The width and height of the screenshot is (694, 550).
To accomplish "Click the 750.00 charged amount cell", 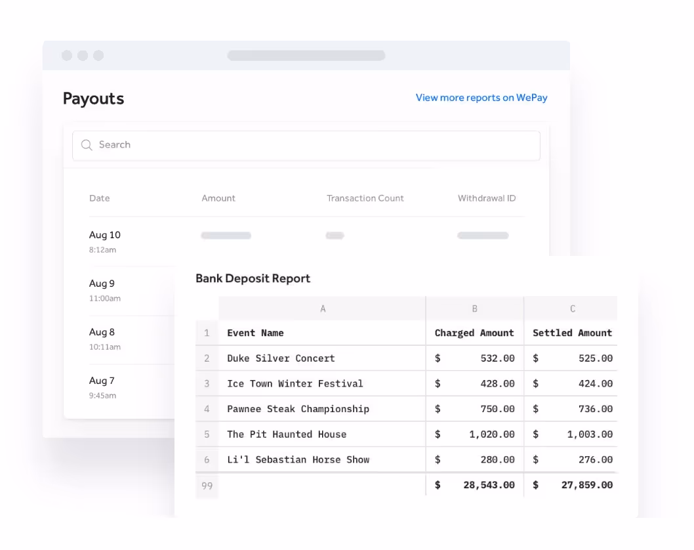I will coord(474,409).
